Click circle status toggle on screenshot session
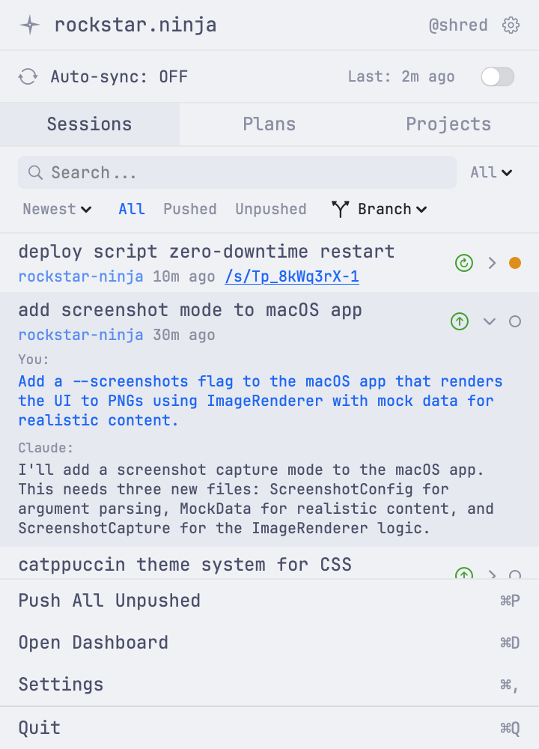This screenshot has height=749, width=539. coord(515,321)
